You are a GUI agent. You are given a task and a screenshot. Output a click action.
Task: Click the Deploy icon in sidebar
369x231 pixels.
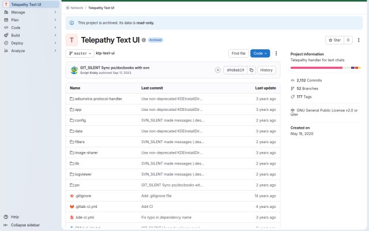point(6,43)
